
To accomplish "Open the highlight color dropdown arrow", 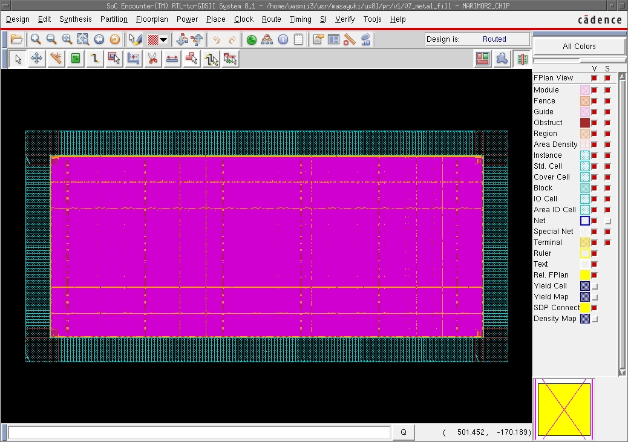I will click(163, 40).
